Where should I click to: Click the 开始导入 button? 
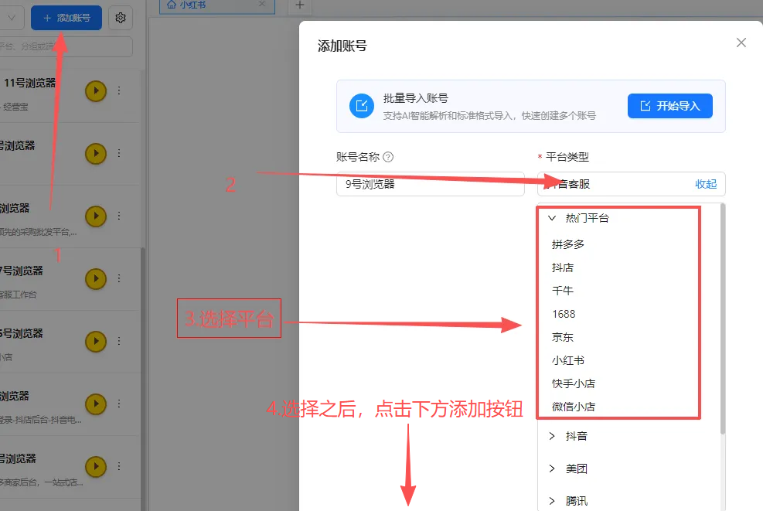tap(669, 106)
